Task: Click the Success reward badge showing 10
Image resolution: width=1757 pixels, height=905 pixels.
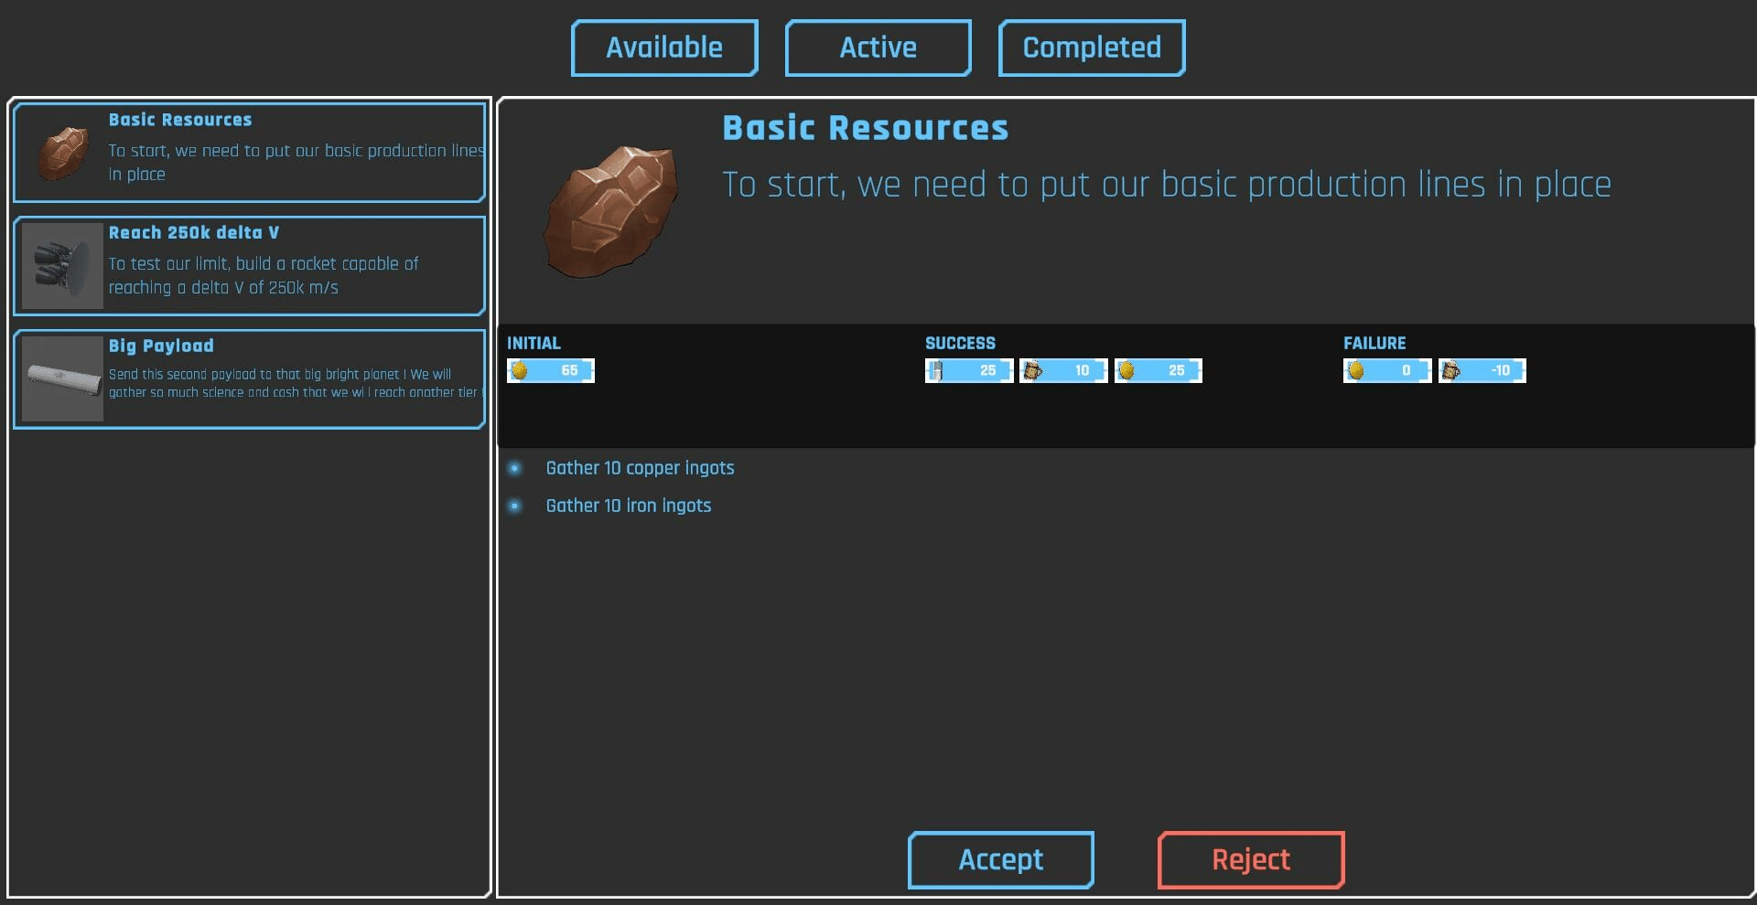Action: tap(1063, 370)
